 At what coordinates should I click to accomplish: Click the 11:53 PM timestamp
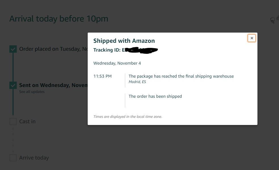(102, 76)
